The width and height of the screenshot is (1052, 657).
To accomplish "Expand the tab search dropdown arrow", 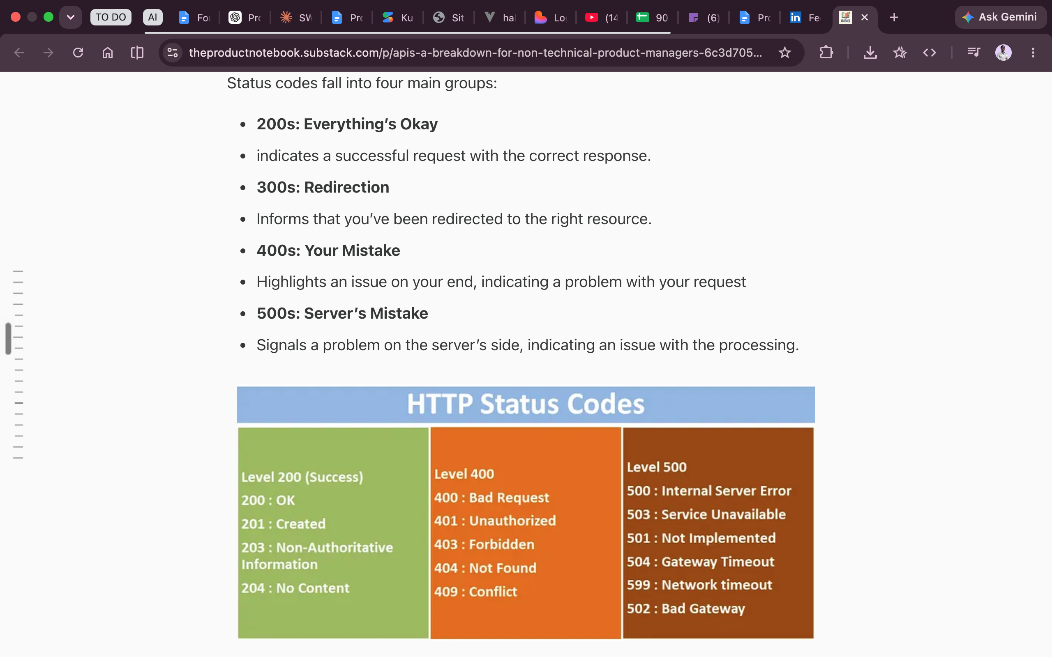I will tap(70, 17).
